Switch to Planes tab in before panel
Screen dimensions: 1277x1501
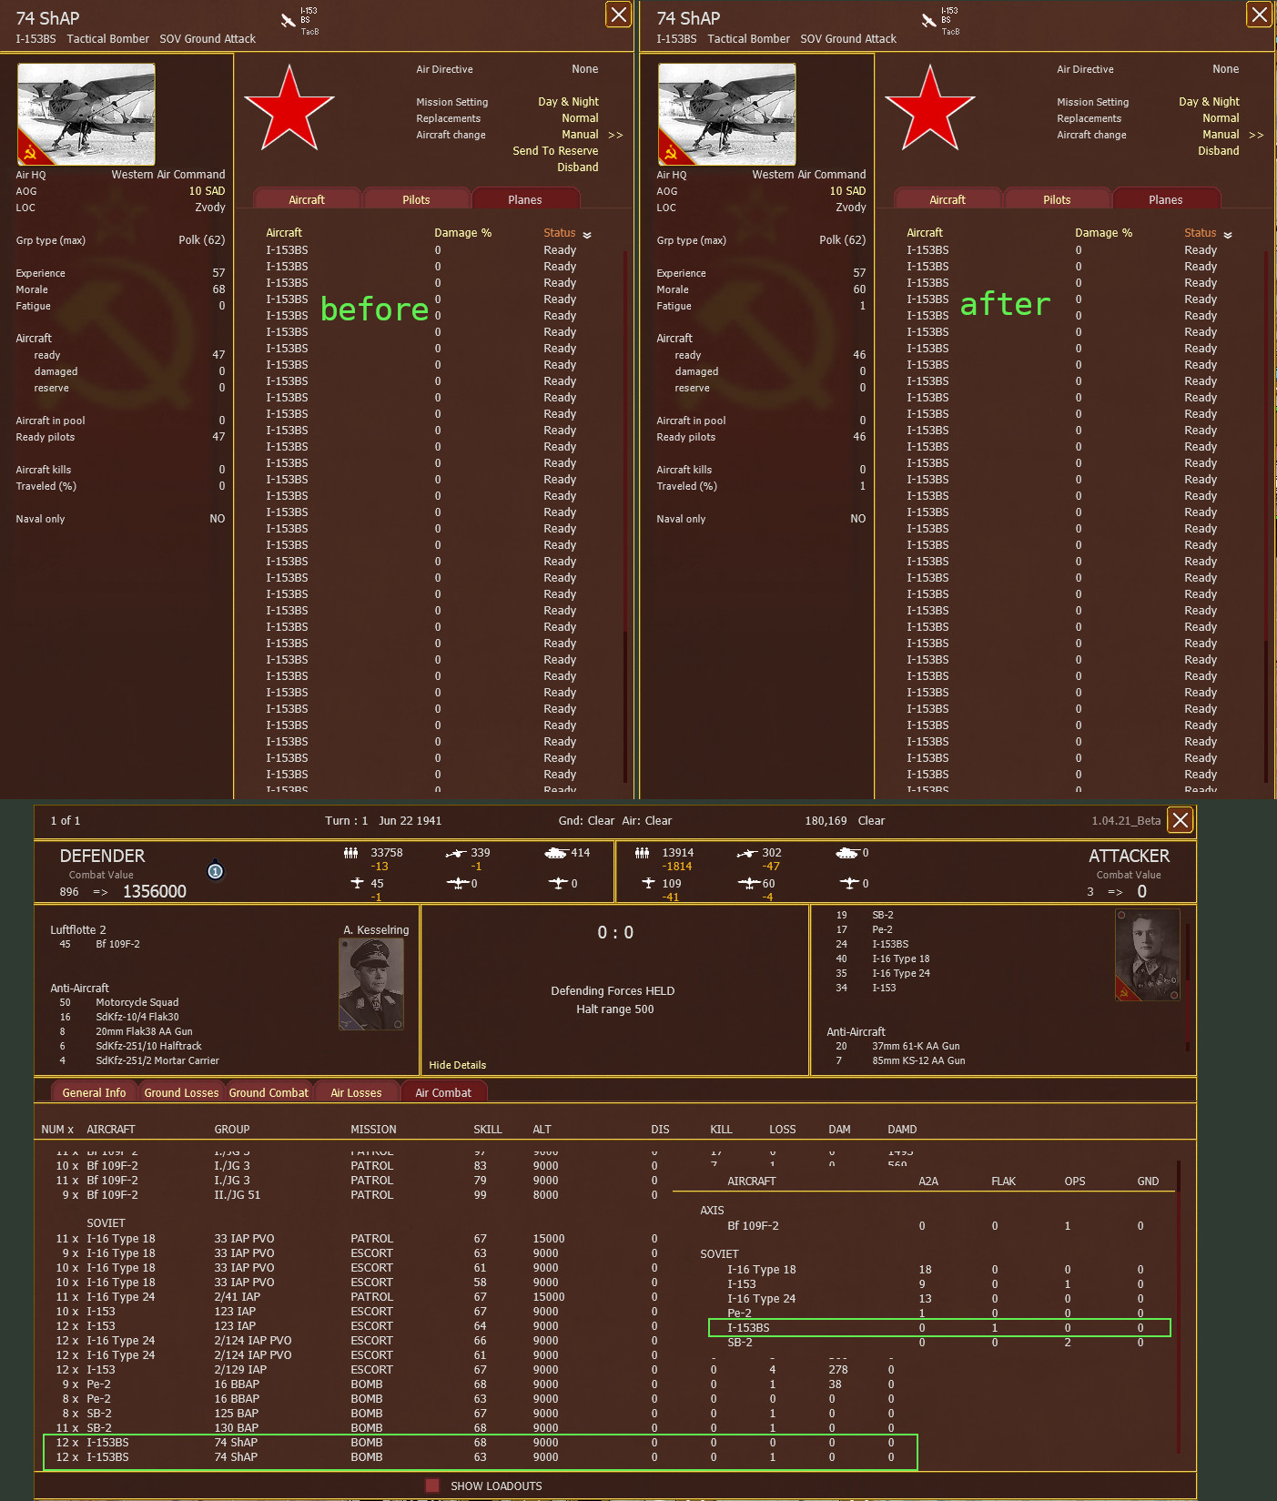(525, 199)
